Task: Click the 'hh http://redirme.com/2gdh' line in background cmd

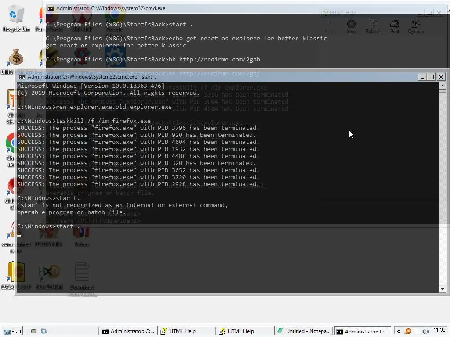Action: (152, 59)
